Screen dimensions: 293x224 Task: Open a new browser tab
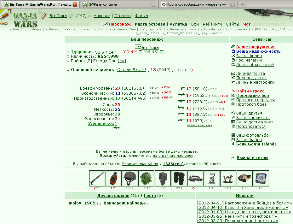click(x=242, y=4)
